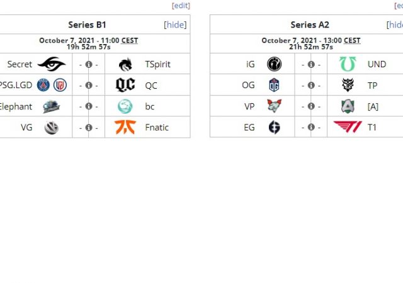Click the Quincy Crew logo
403x283 pixels.
(x=125, y=85)
